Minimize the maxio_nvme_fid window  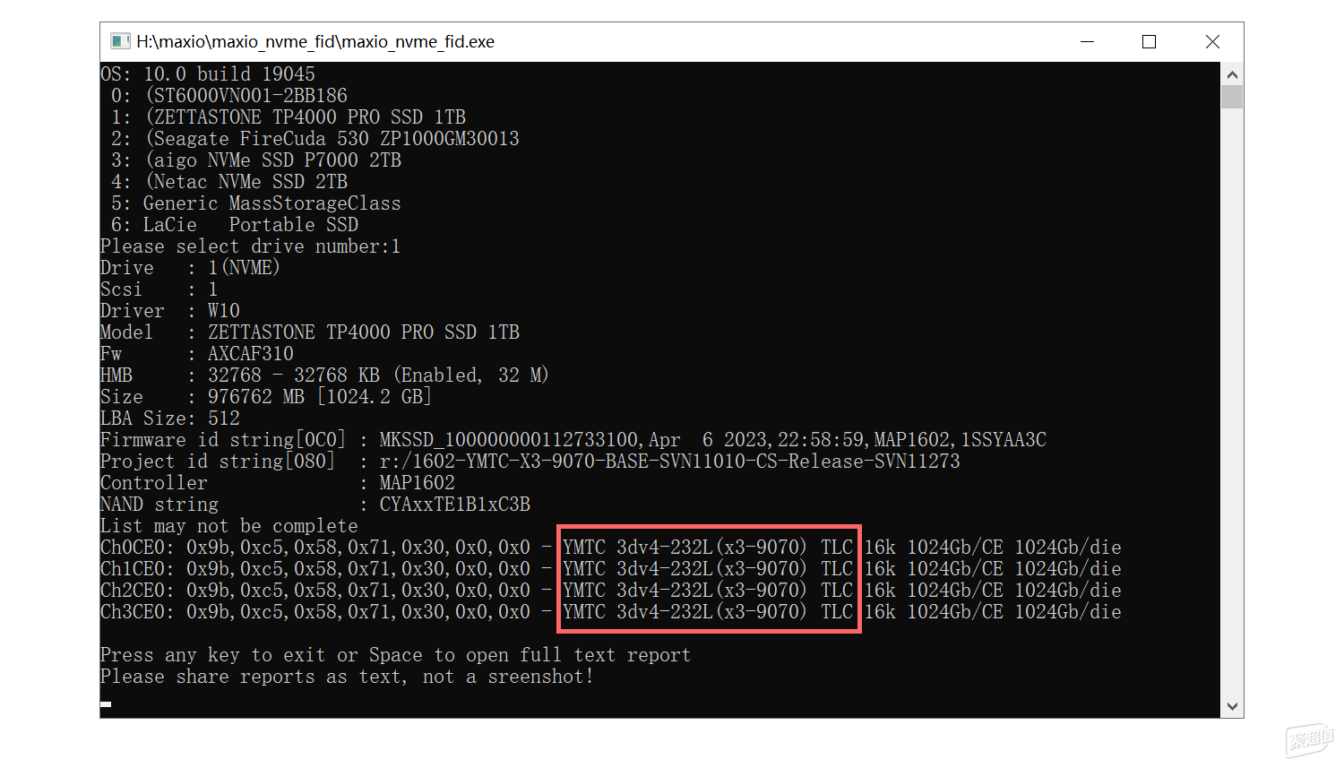1087,41
